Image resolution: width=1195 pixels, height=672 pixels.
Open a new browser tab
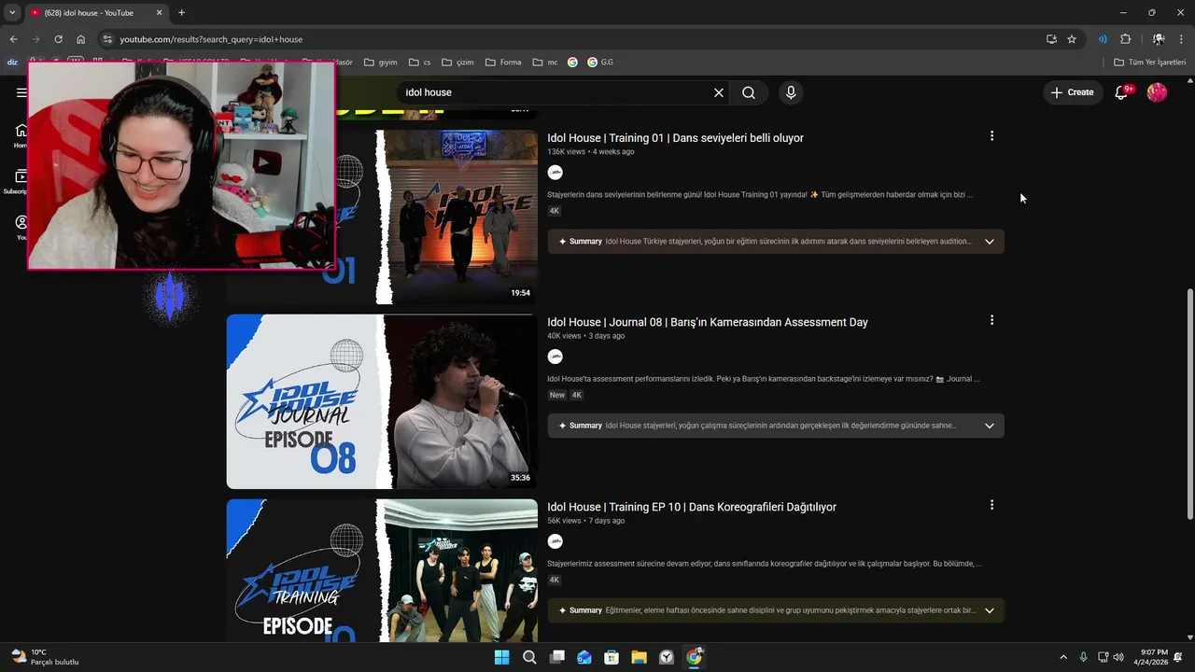tap(181, 12)
